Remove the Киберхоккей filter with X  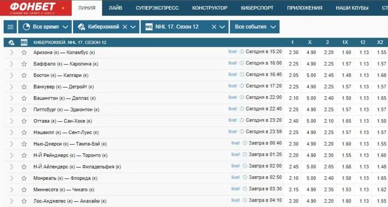(125, 27)
